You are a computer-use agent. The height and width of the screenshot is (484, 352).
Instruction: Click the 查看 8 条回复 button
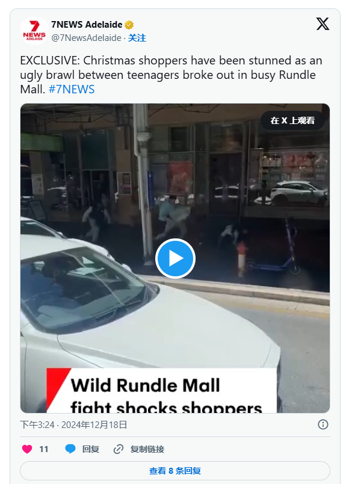(175, 471)
